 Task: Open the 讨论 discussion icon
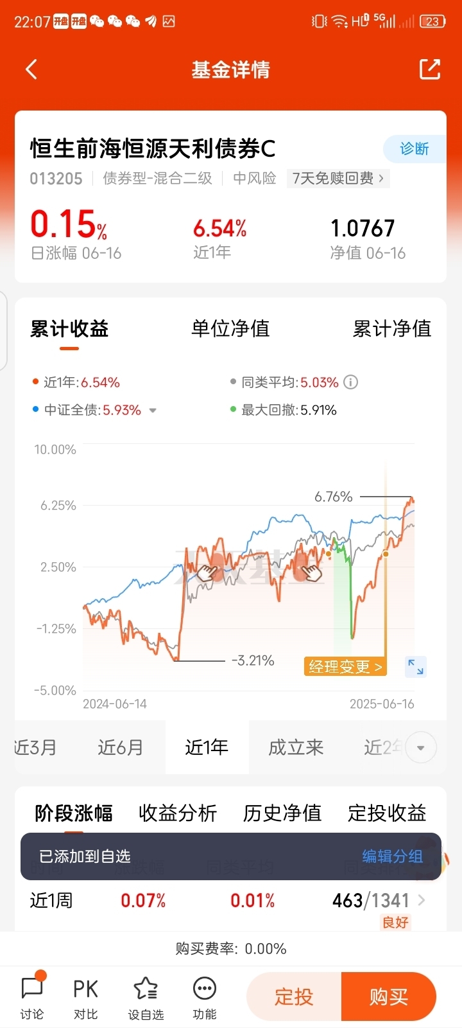point(32,995)
